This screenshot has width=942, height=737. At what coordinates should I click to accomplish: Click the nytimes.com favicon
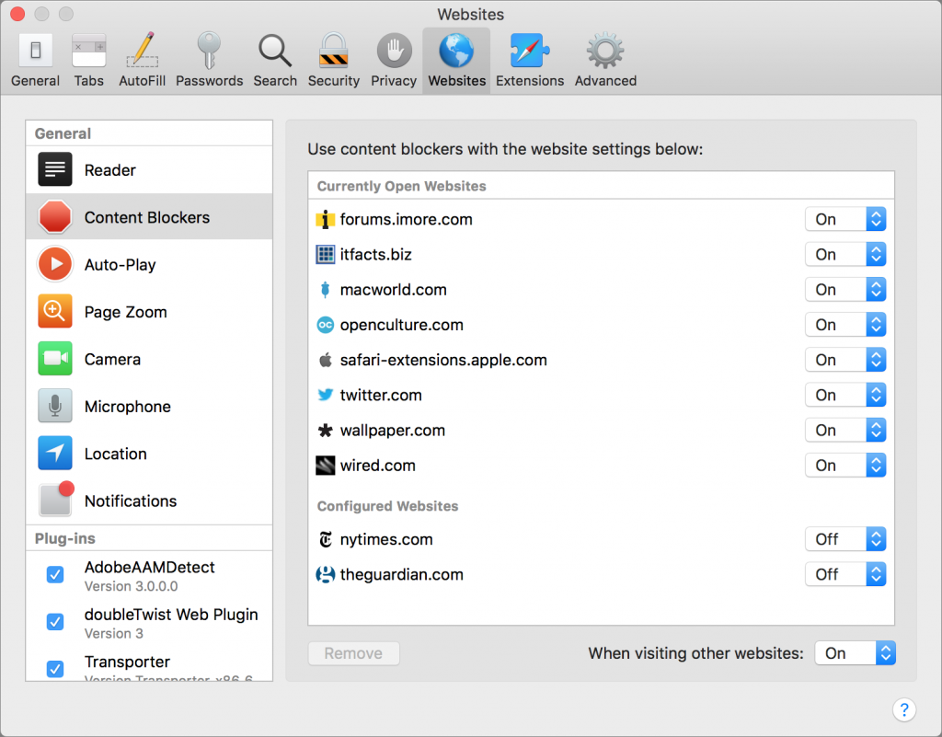[x=325, y=539]
